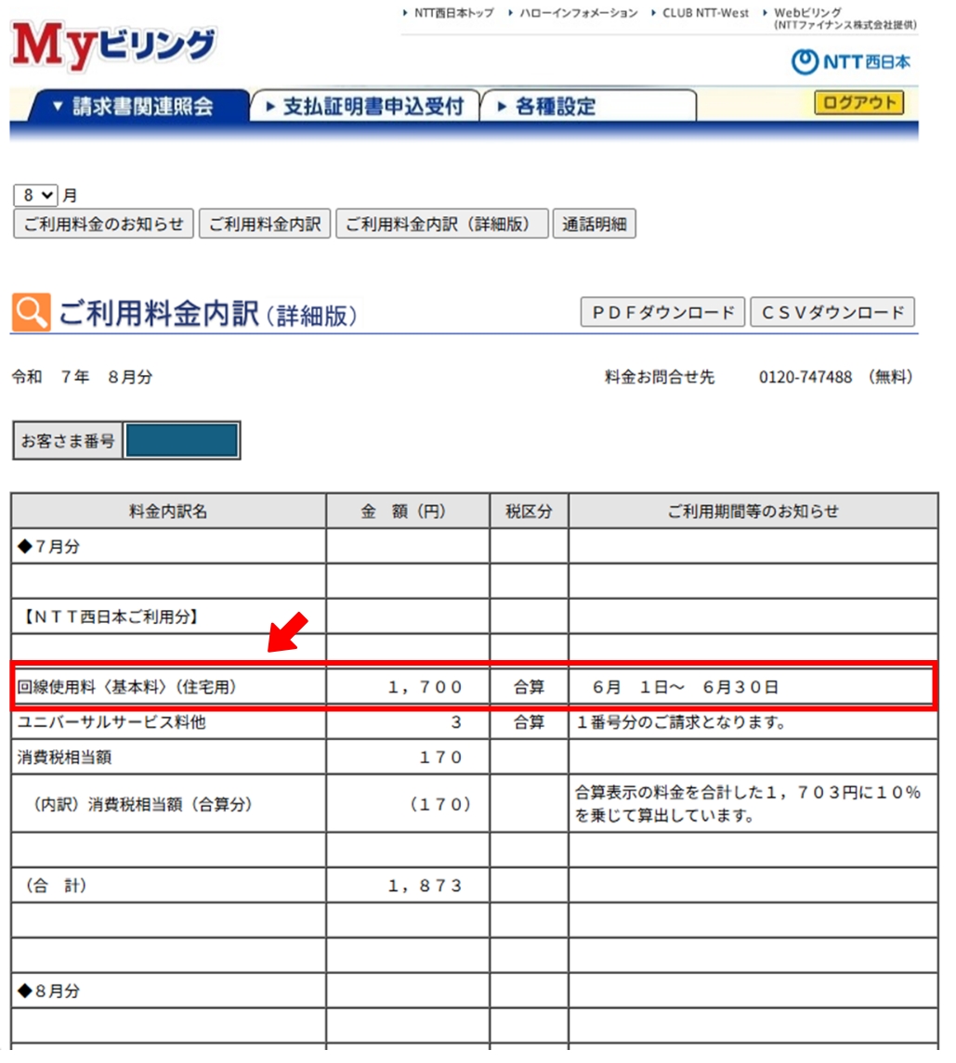Follow the ハローインフォメーション link

click(578, 13)
